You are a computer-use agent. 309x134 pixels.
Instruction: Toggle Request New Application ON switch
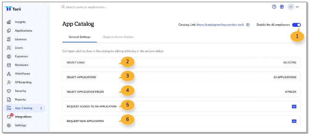point(294,121)
